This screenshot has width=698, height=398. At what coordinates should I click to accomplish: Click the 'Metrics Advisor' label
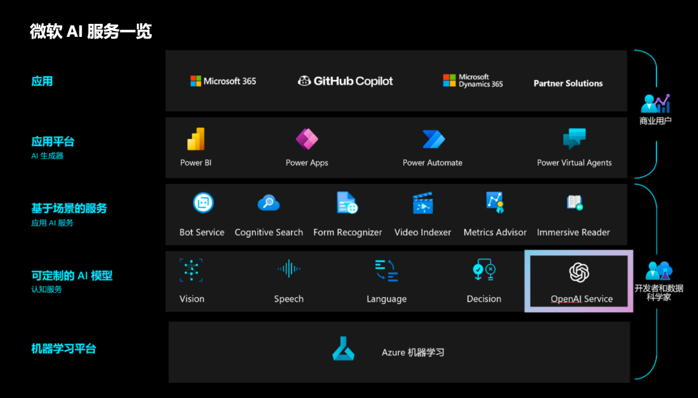(494, 232)
